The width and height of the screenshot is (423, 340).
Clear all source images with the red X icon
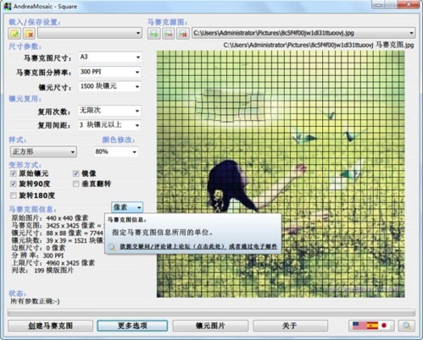click(x=183, y=34)
